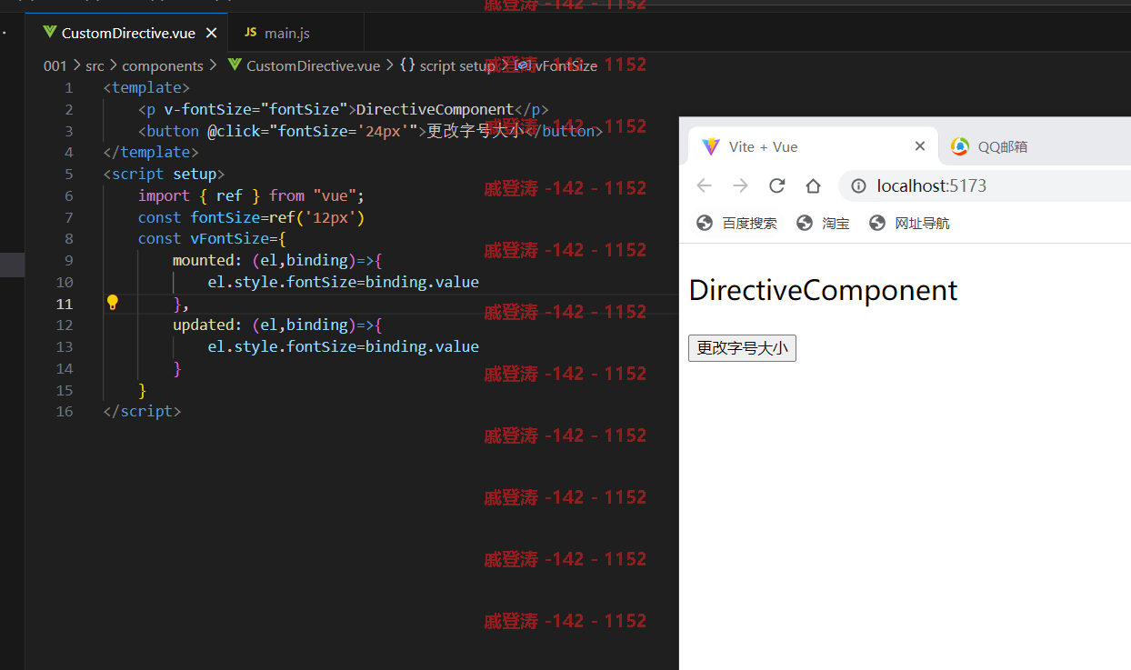The width and height of the screenshot is (1131, 670).
Task: Click el.style.fontSize=binding.value on line 10
Action: 343,282
